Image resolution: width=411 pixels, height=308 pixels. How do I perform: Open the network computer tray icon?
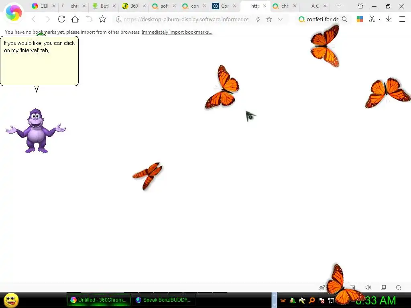[331, 301]
